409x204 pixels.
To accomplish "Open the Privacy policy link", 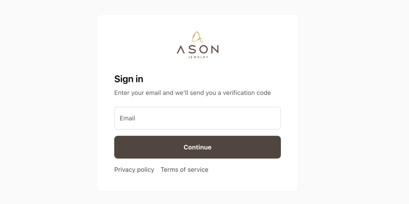I will (x=134, y=170).
